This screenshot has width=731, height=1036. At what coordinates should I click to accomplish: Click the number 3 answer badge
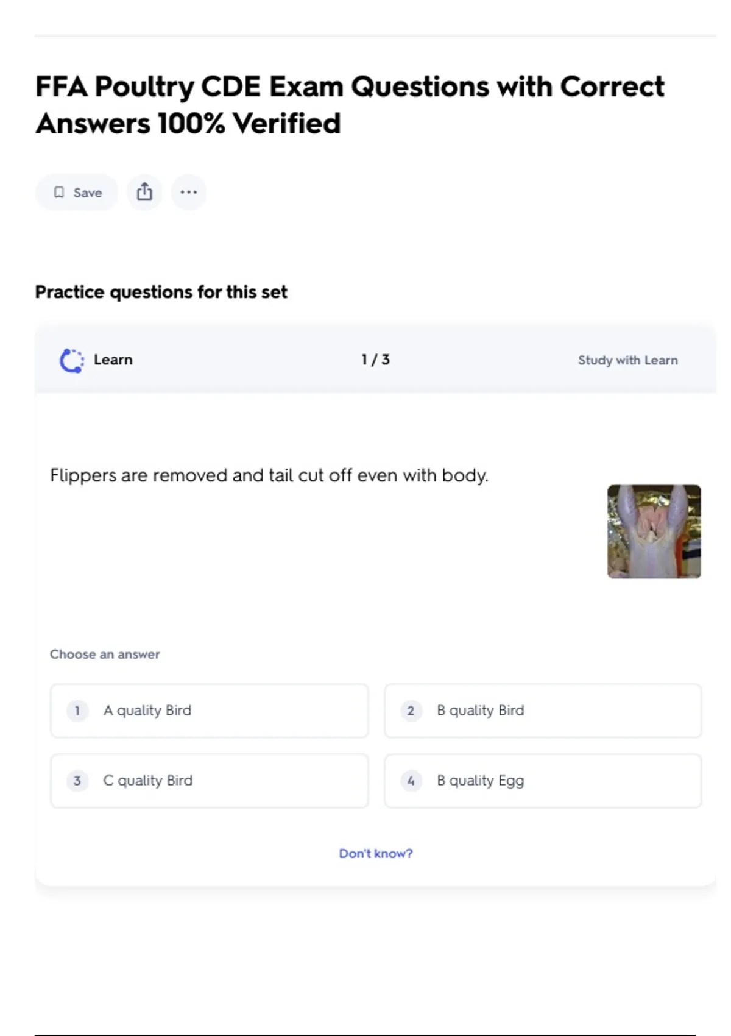77,781
